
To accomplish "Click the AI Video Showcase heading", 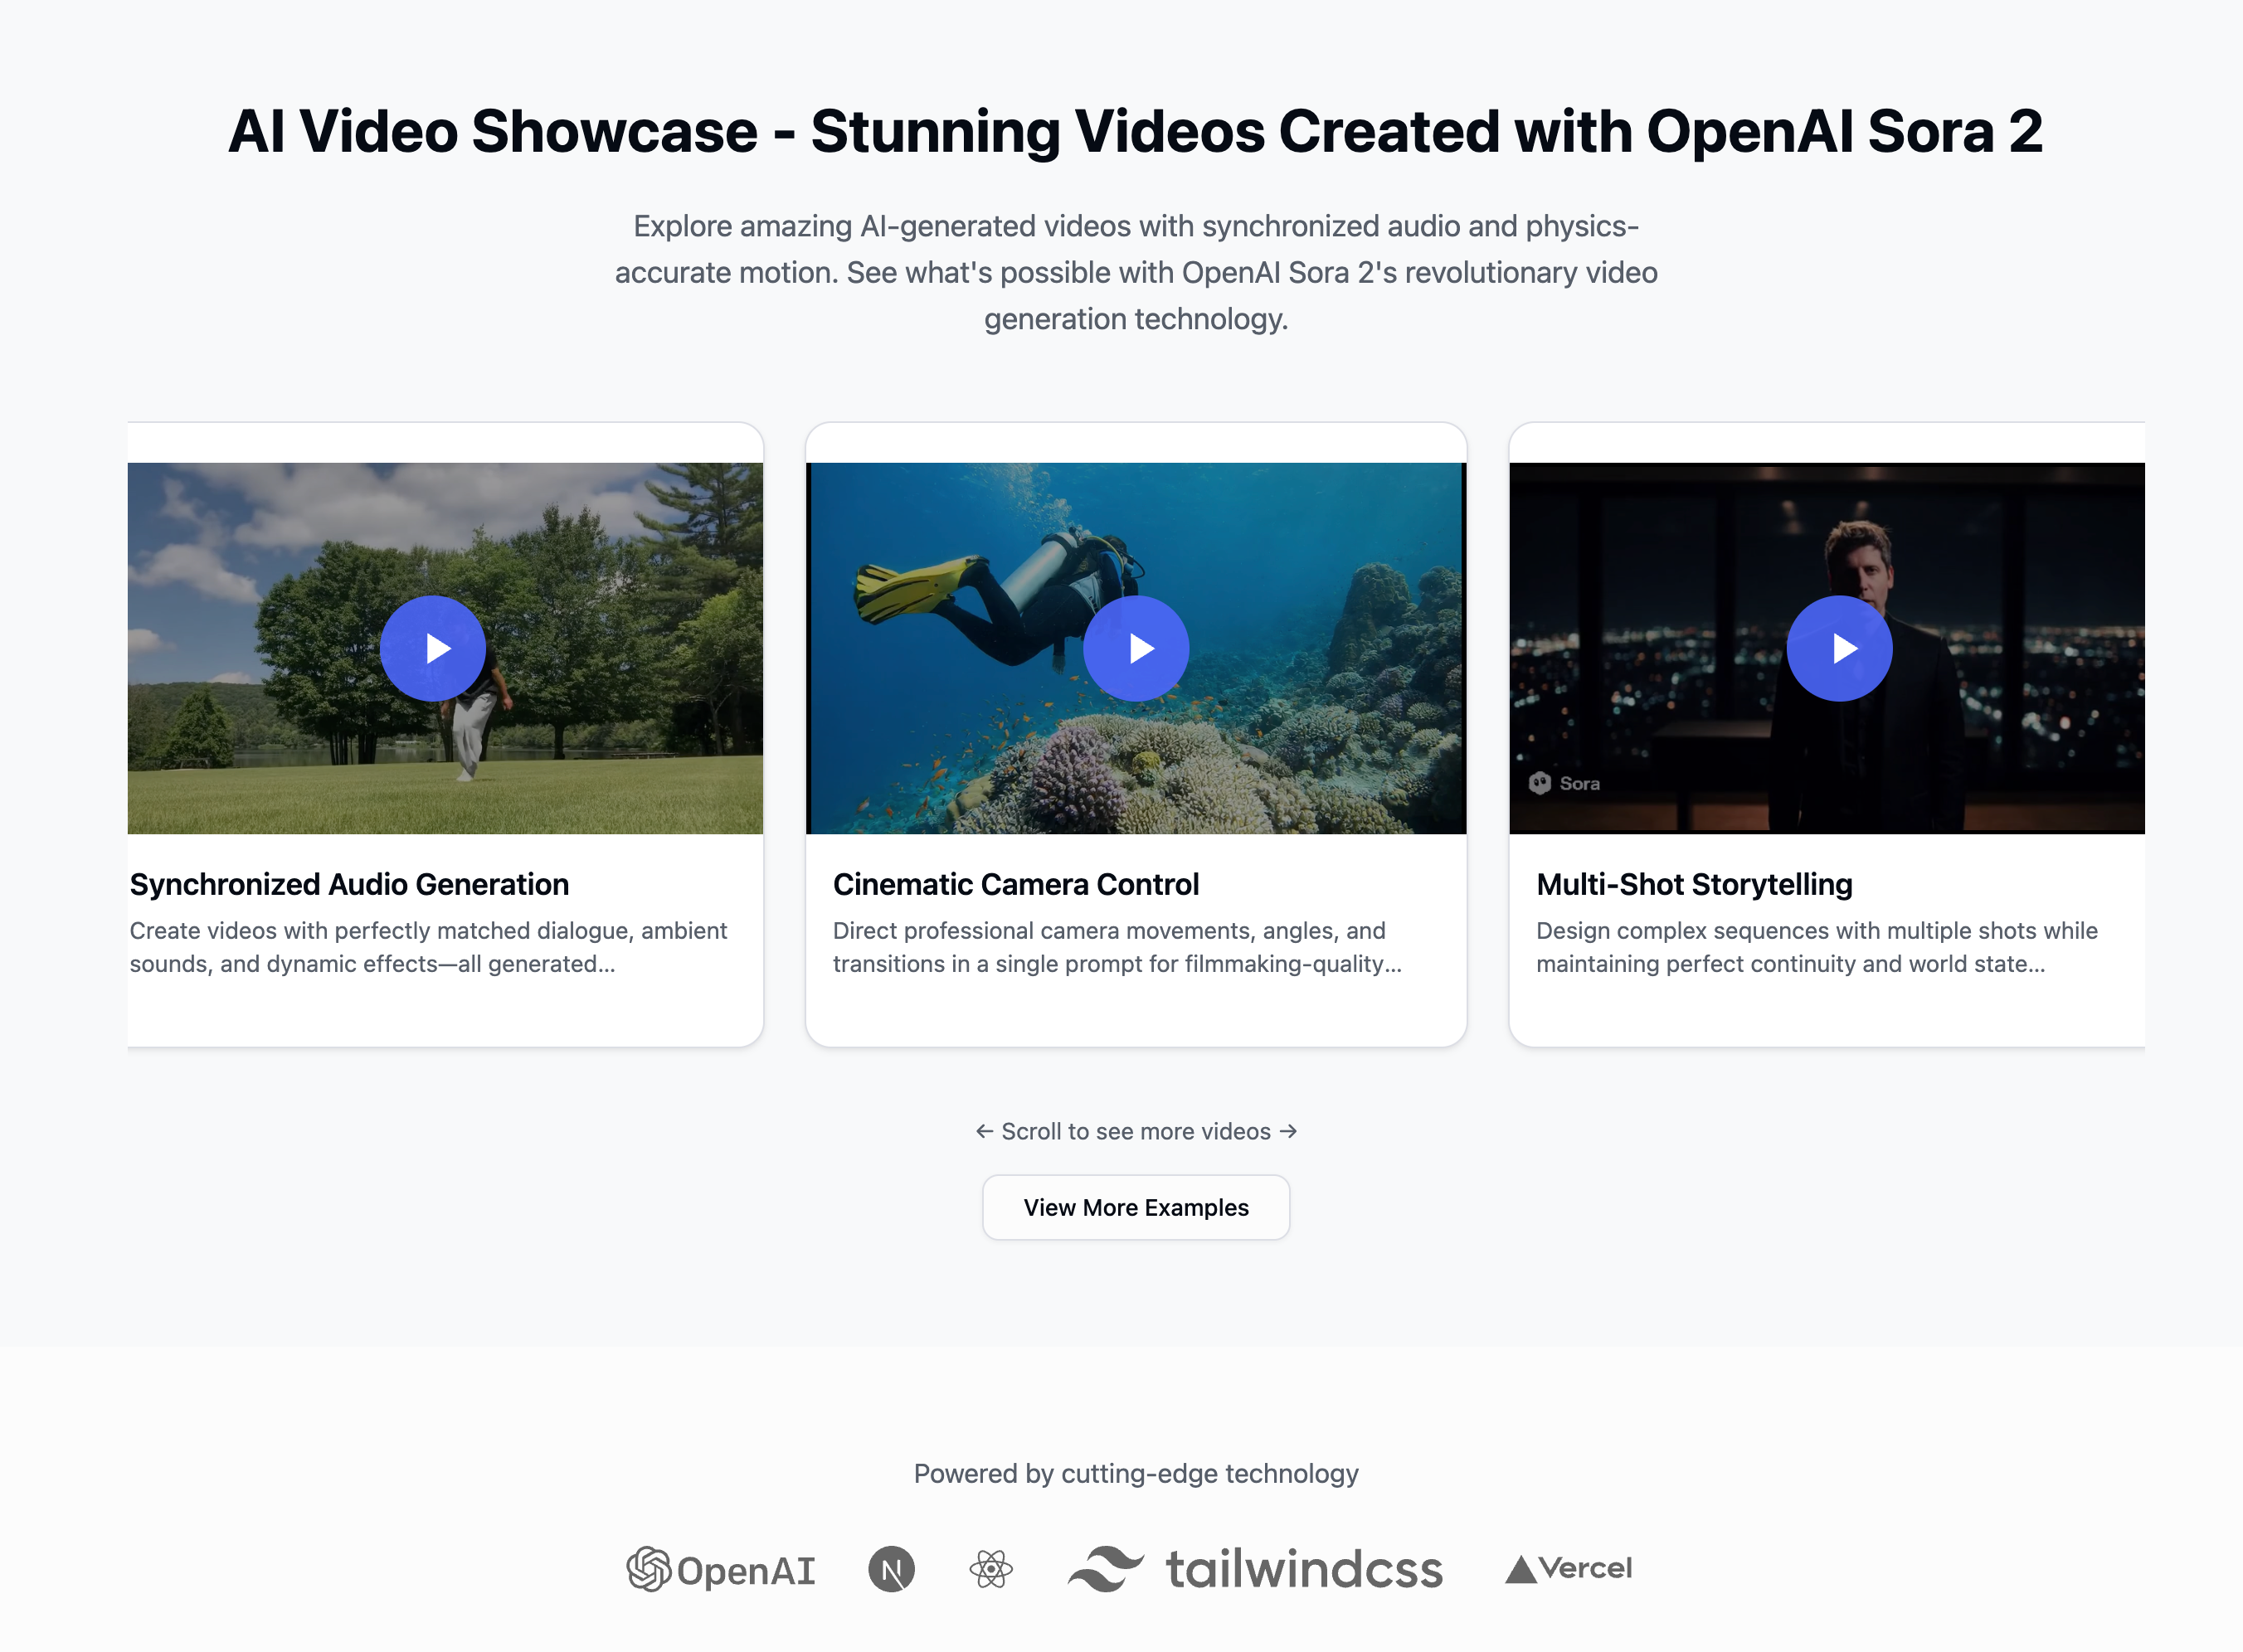I will tap(1135, 131).
